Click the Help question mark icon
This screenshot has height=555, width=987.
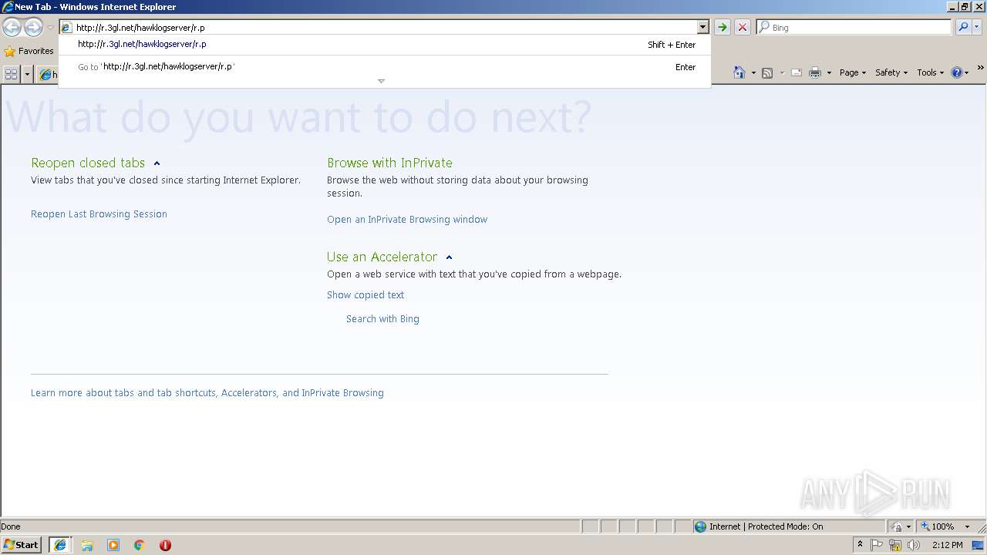(x=957, y=72)
